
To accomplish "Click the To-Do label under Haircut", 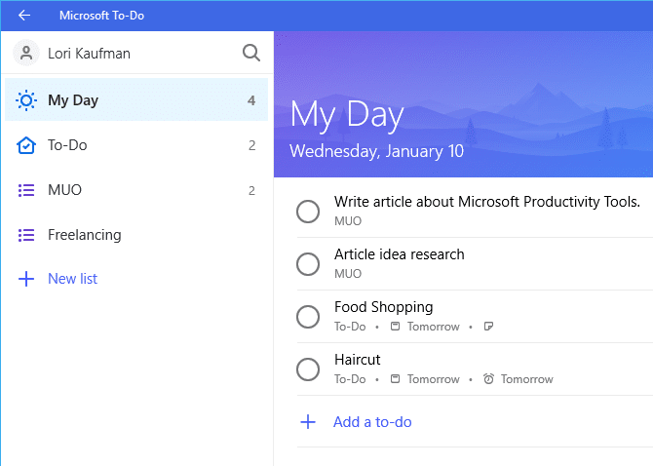I will click(350, 379).
